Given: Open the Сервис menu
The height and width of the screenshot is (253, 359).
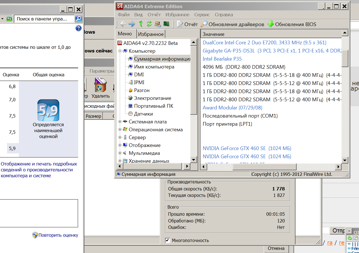Looking at the screenshot, I should [x=202, y=15].
